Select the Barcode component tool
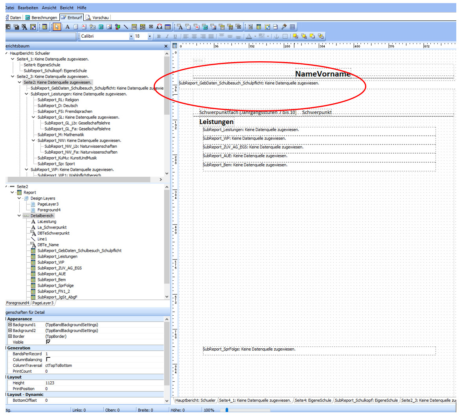The width and height of the screenshot is (461, 417). pyautogui.click(x=134, y=27)
